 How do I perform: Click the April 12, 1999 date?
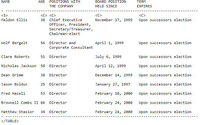(110, 66)
